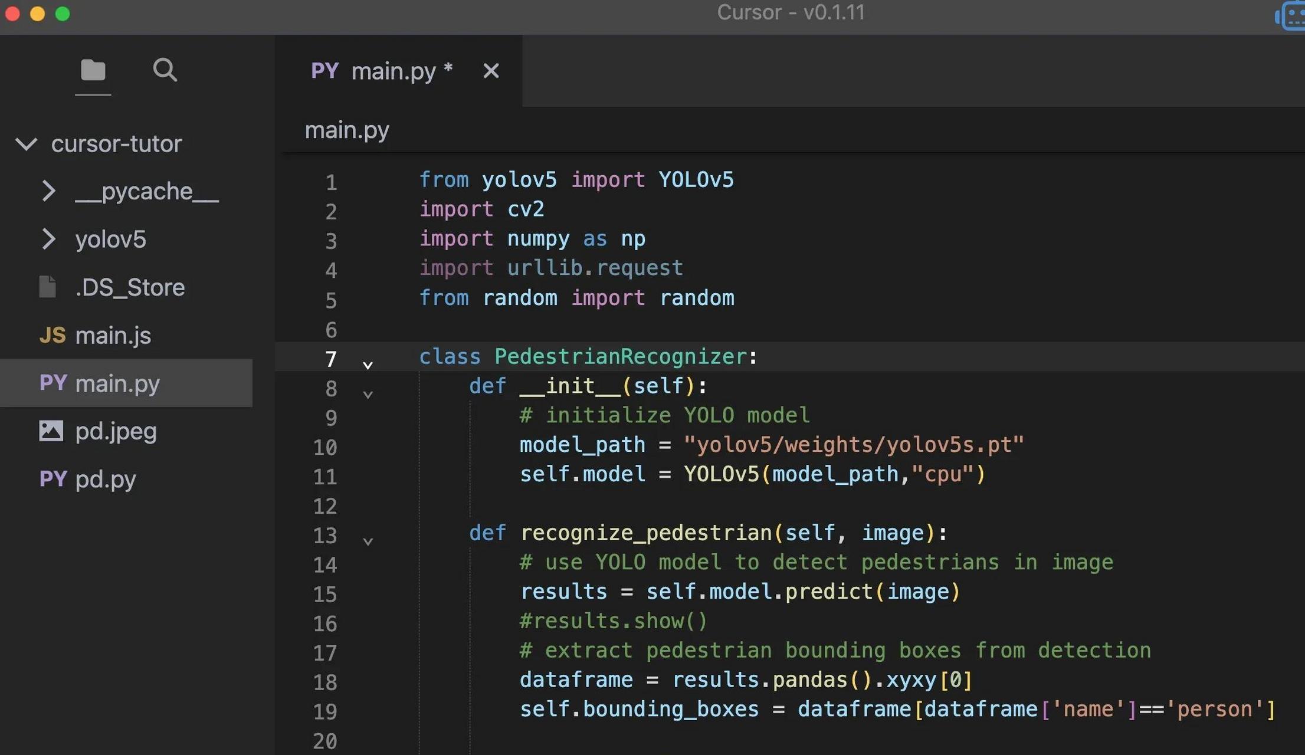Click the '#results.show()' comment
Image resolution: width=1305 pixels, height=755 pixels.
[x=614, y=621]
